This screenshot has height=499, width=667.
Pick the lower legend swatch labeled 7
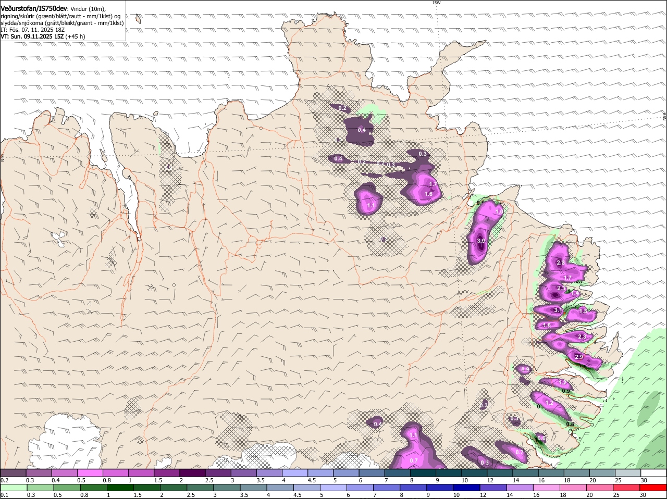387,488
